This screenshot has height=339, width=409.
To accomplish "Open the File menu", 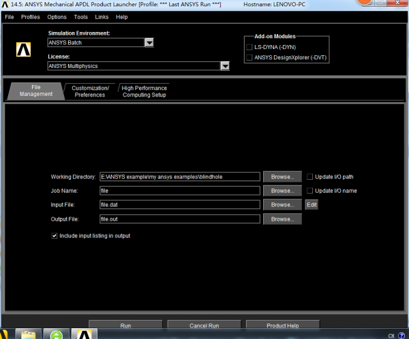I will click(10, 17).
